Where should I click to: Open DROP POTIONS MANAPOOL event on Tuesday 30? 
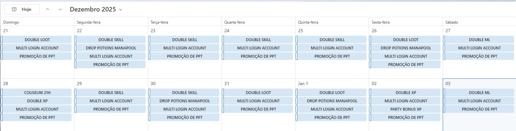(x=184, y=101)
